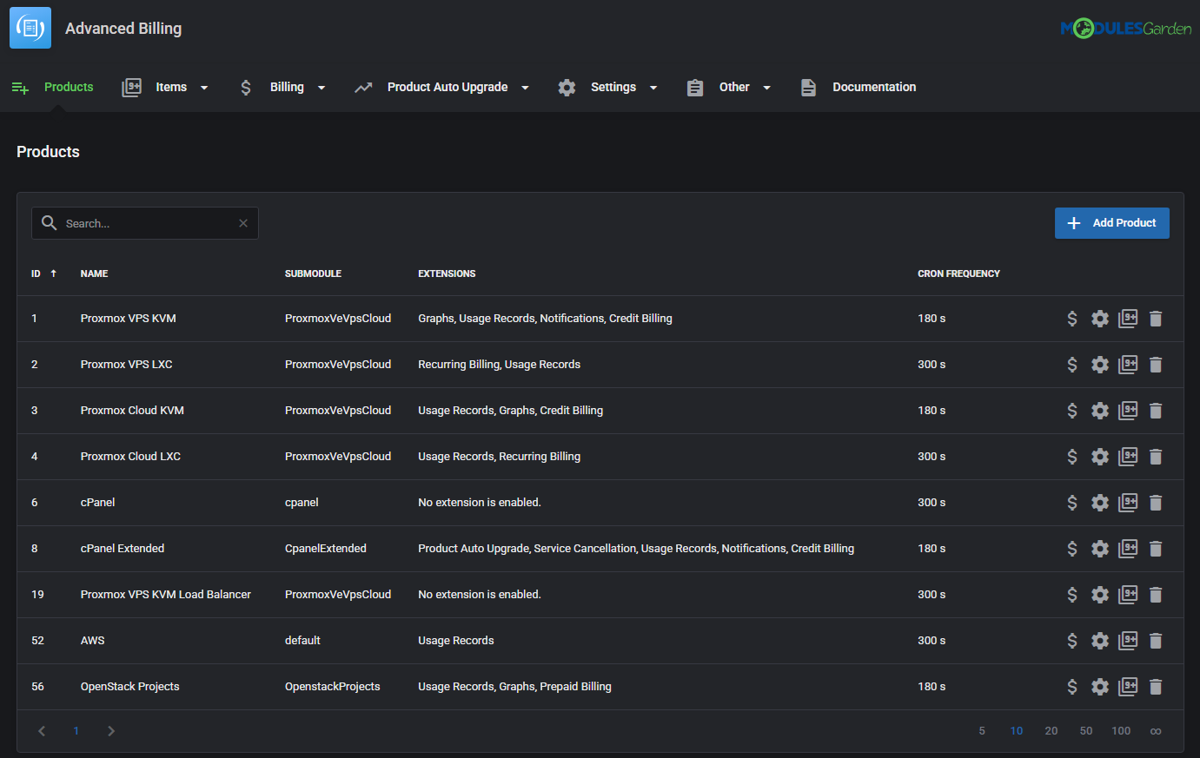
Task: Clear the search field with X icon
Action: tap(243, 223)
